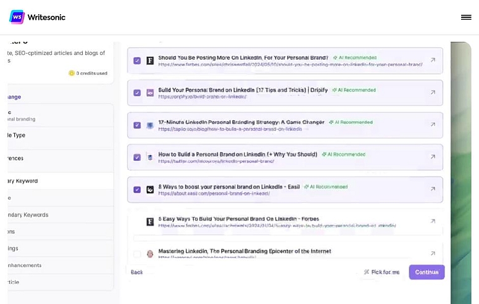
Task: Open the hamburger menu
Action: pyautogui.click(x=466, y=17)
